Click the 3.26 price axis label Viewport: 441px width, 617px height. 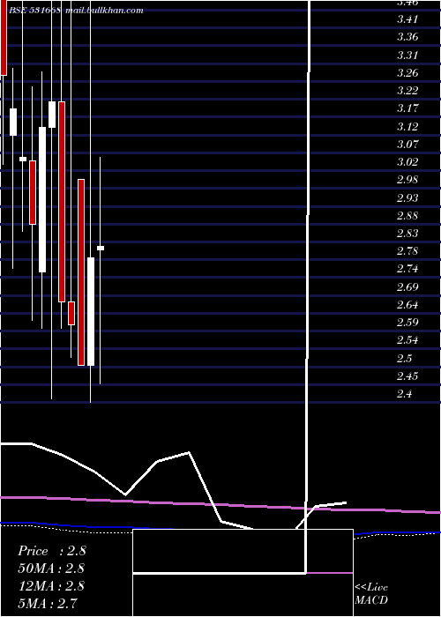[407, 73]
